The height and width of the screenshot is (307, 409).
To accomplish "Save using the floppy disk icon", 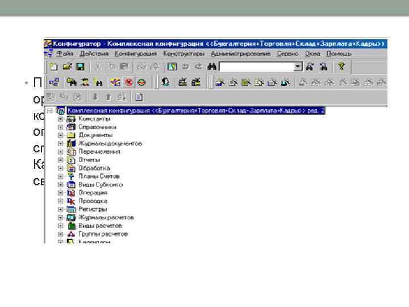I will (80, 67).
